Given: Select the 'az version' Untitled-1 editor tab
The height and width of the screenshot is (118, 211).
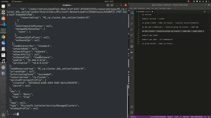Looking at the screenshot, I should pyautogui.click(x=144, y=12).
